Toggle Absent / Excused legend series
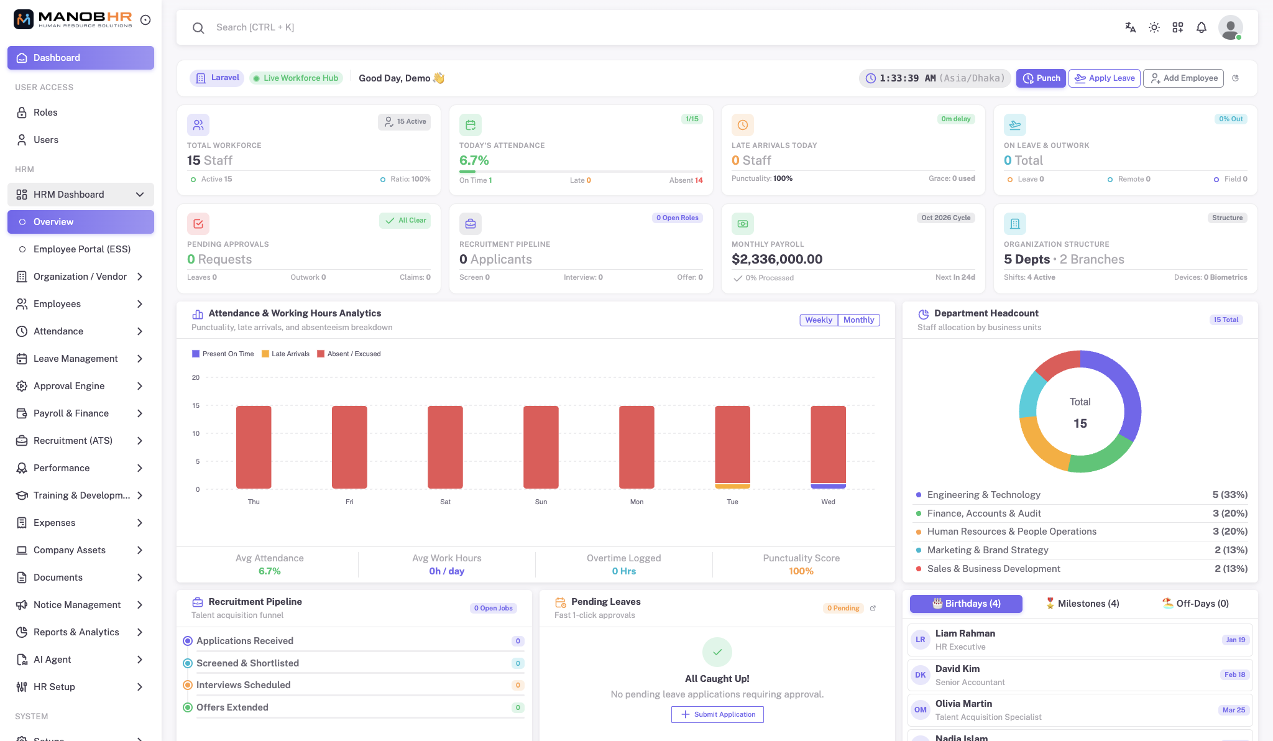 pos(349,354)
